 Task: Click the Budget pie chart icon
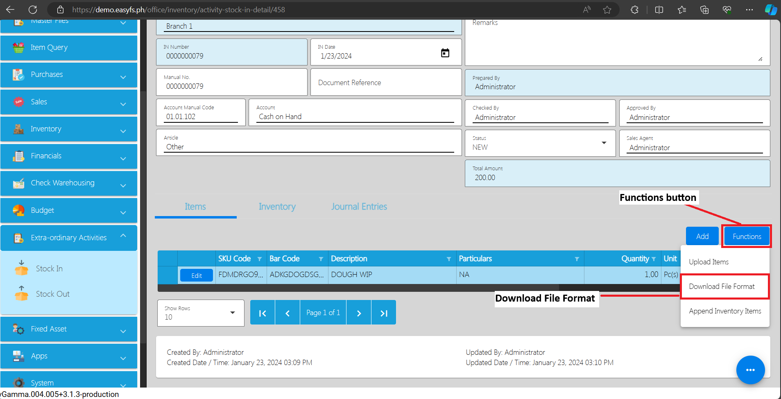click(x=18, y=210)
